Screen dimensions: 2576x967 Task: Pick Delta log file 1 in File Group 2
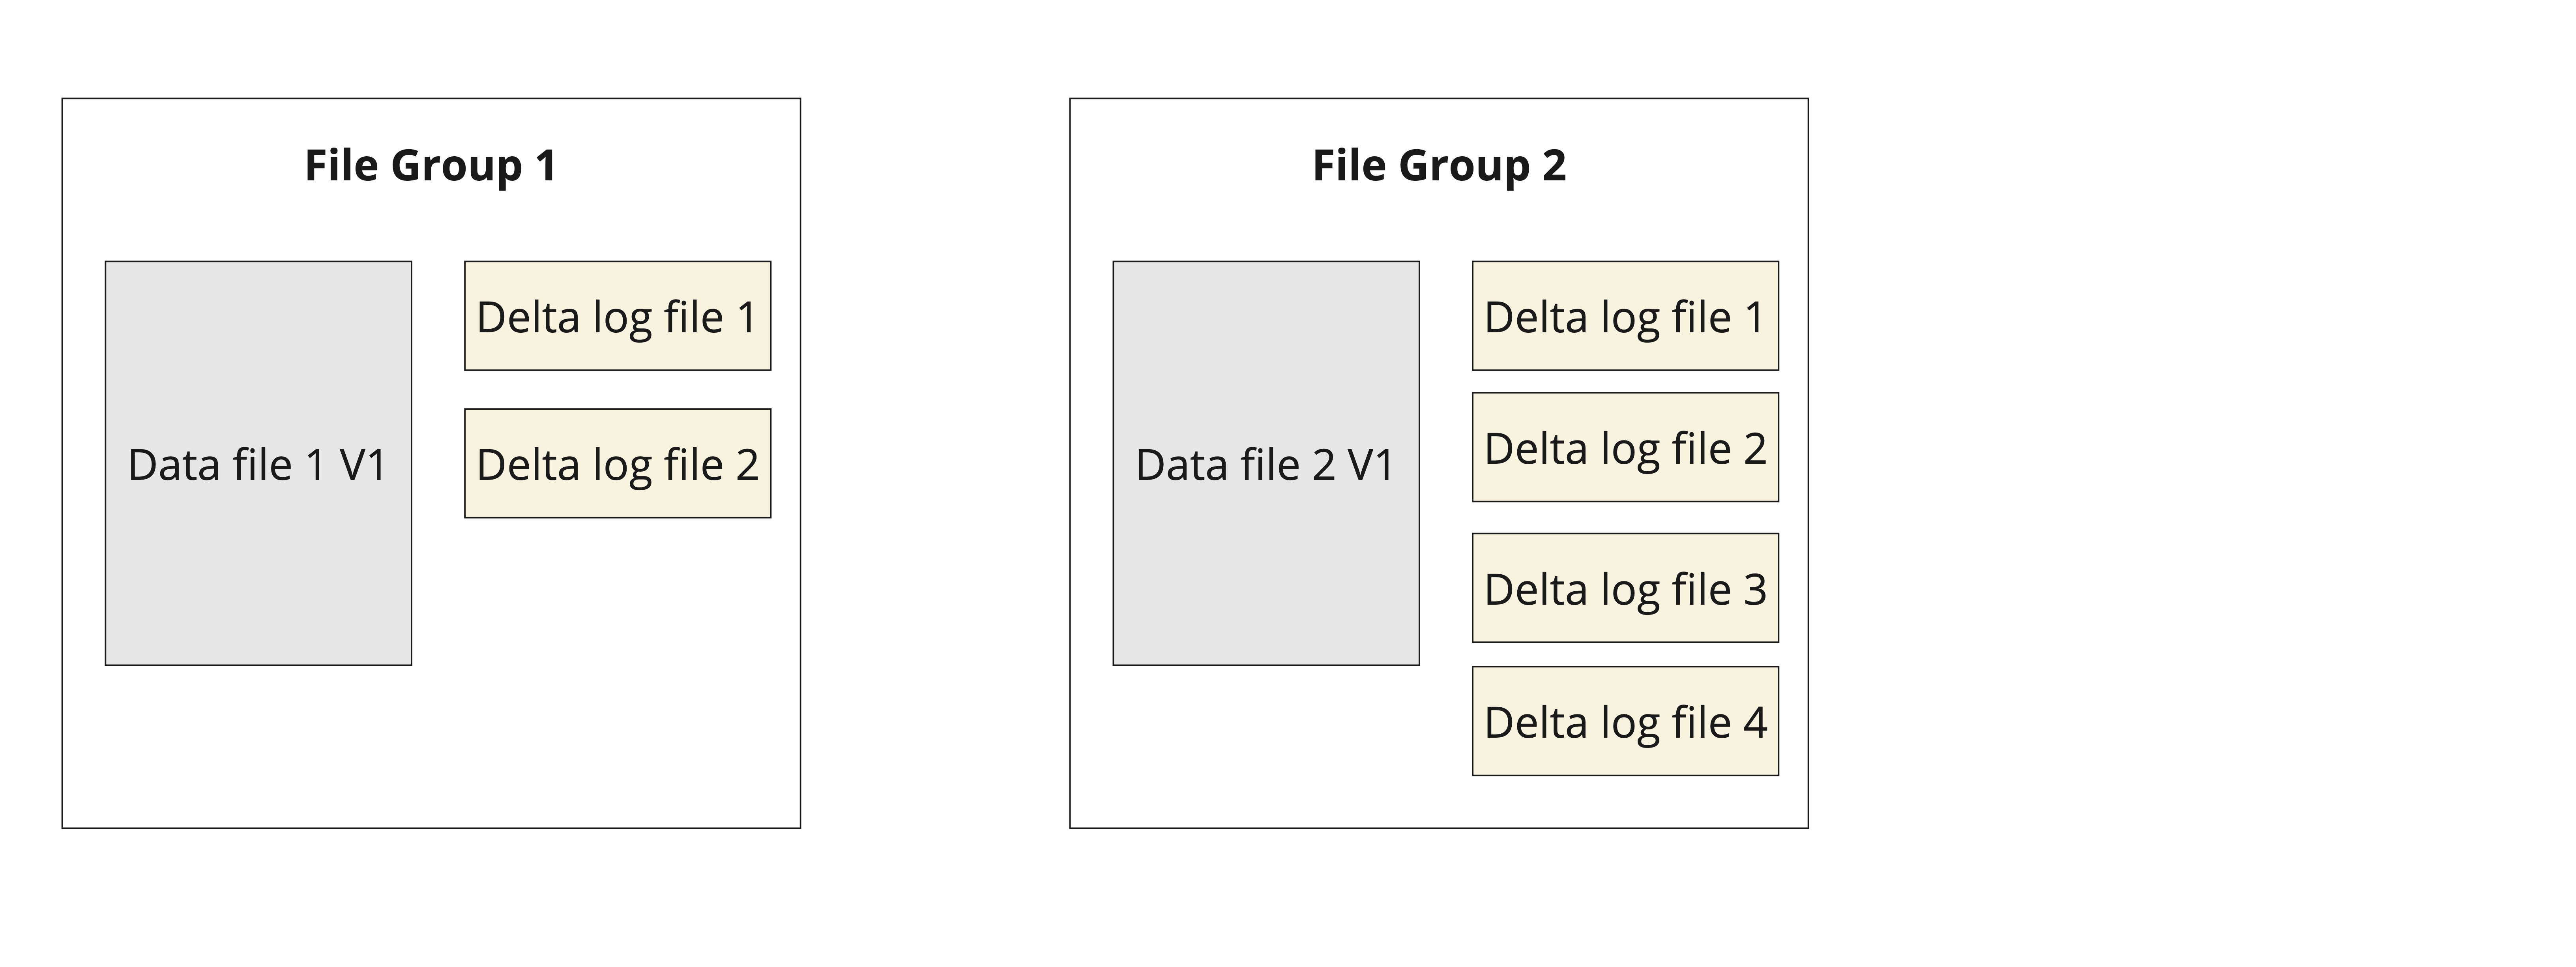coord(1625,317)
